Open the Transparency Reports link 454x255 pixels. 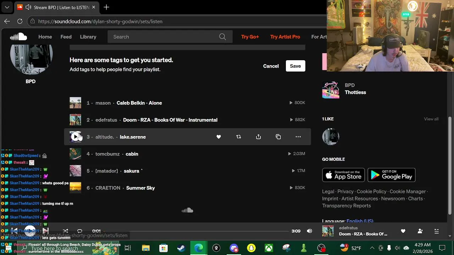point(347,206)
